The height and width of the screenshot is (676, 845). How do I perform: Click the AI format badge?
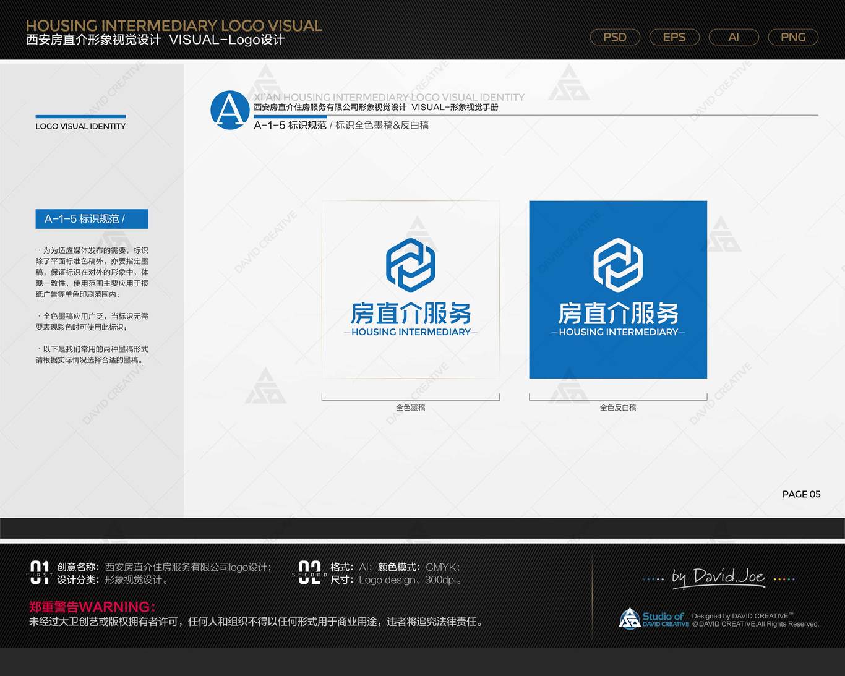[x=734, y=37]
